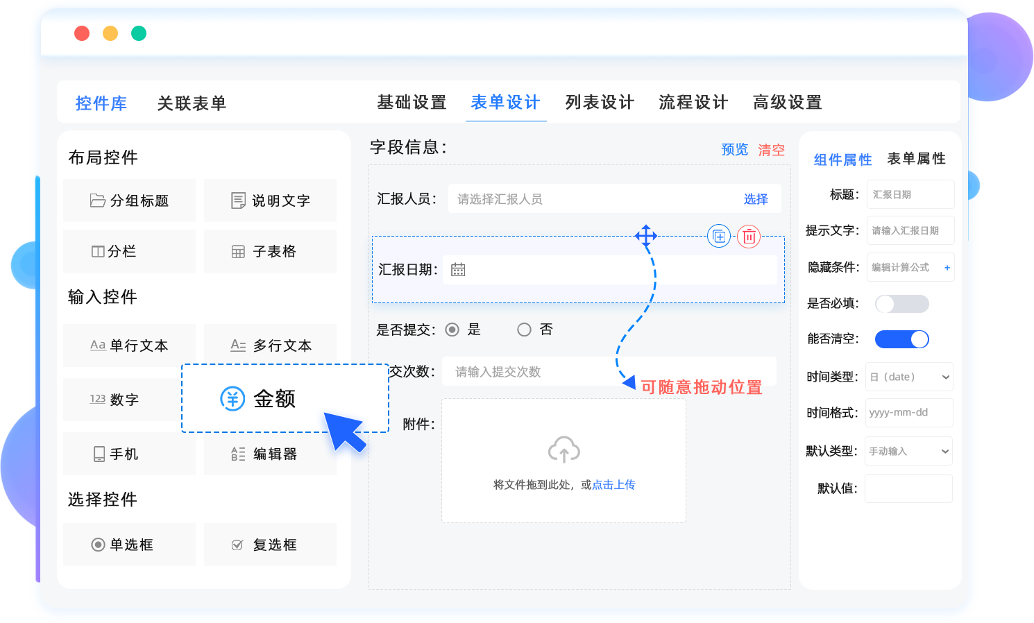Select the 表单设计 tab
The height and width of the screenshot is (623, 1034).
[x=506, y=103]
